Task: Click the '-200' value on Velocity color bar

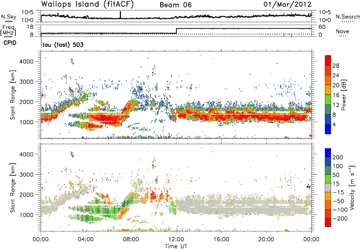Action: [339, 218]
